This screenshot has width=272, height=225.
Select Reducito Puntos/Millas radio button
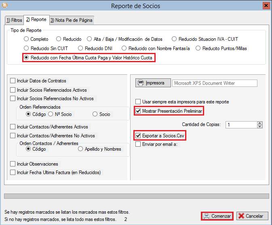coord(198,48)
